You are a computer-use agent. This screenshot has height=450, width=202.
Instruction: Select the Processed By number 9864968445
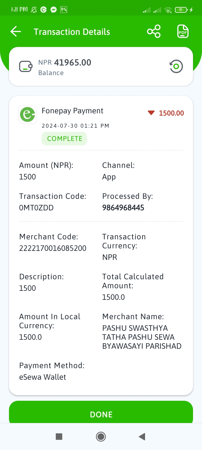pyautogui.click(x=123, y=208)
